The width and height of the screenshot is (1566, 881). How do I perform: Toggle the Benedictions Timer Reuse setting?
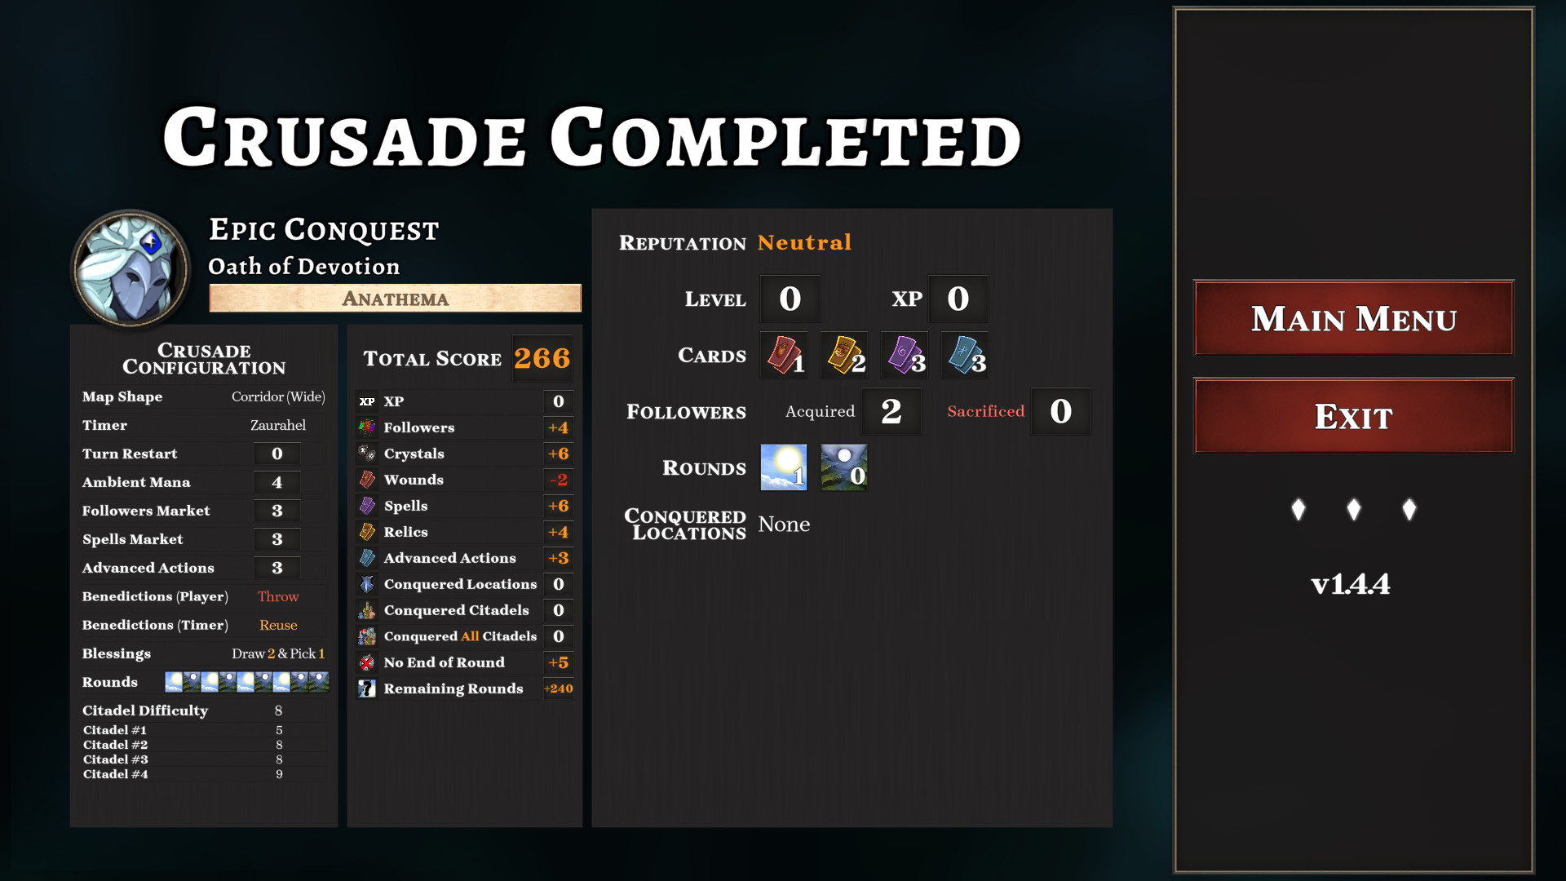click(x=277, y=624)
